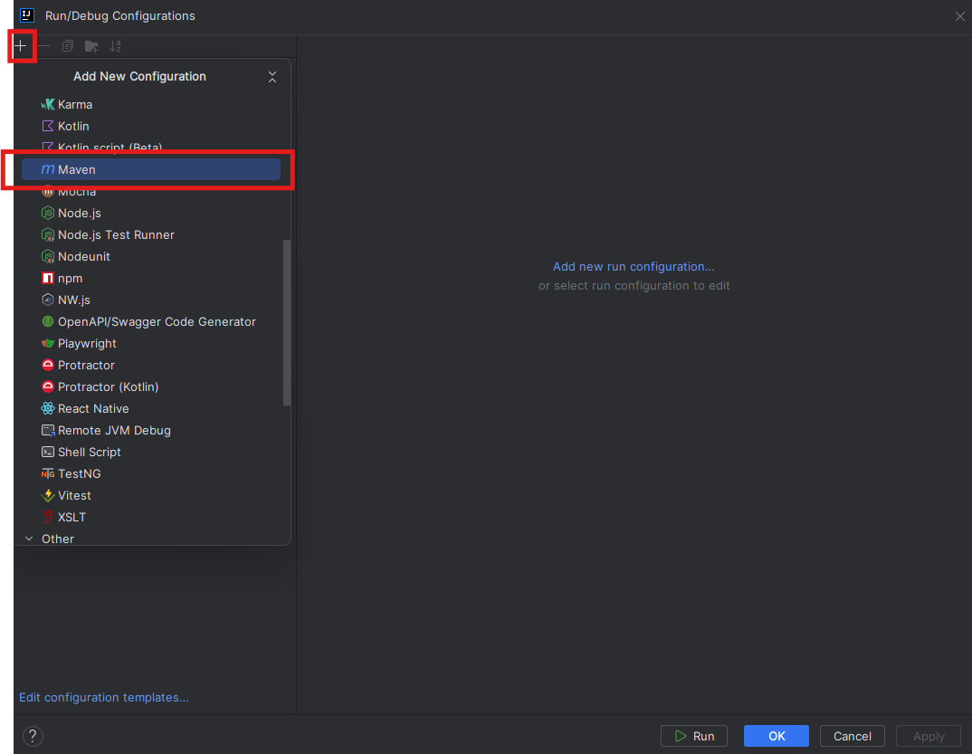The height and width of the screenshot is (754, 972).
Task: Click the Remote JVM Debug icon
Action: [48, 430]
